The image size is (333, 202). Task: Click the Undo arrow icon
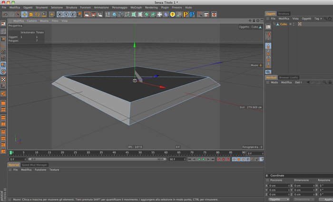tap(5, 14)
